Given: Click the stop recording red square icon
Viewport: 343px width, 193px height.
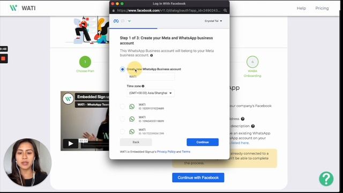Looking at the screenshot, I should click(3, 58).
